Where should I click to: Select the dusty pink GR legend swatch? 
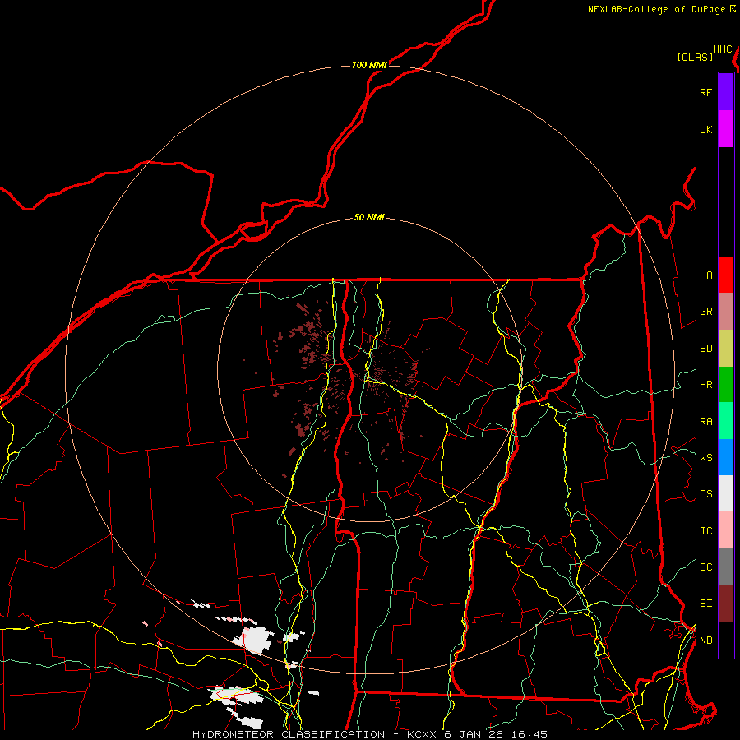(x=726, y=311)
